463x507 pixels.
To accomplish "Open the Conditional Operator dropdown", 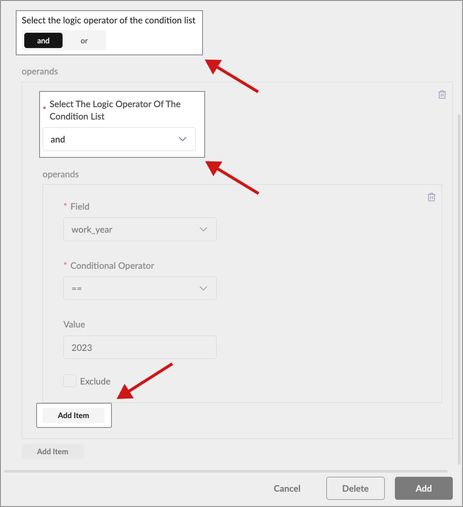I will click(x=132, y=288).
